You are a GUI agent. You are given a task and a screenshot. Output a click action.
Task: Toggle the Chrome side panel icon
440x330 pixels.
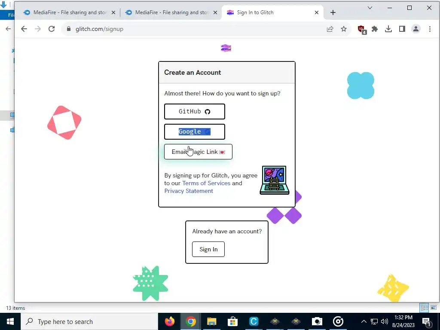[x=402, y=29]
